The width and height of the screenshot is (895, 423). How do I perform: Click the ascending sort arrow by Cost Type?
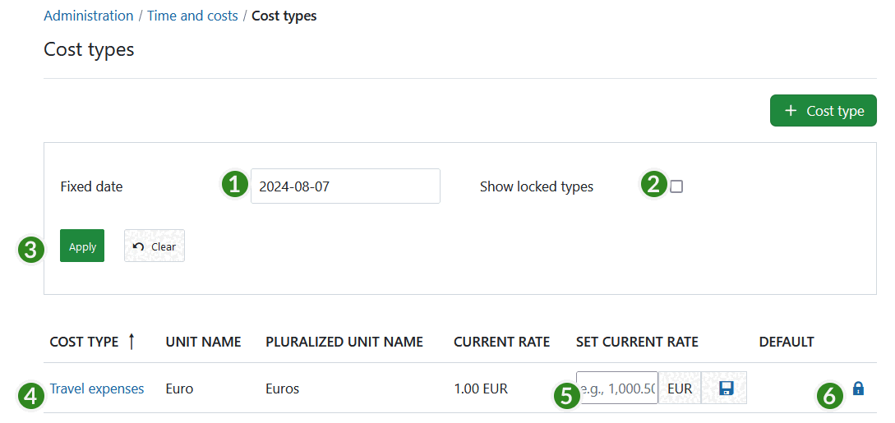131,342
